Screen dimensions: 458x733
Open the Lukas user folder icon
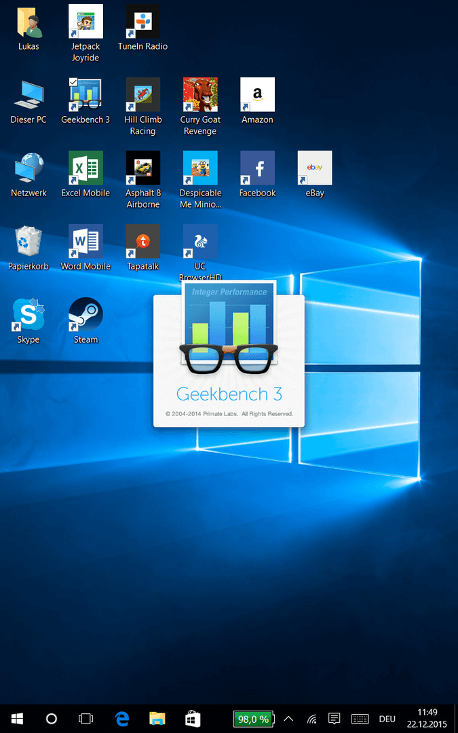point(28,21)
